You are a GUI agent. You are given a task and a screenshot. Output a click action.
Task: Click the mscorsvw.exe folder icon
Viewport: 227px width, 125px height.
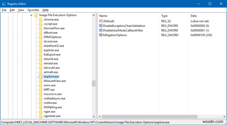pyautogui.click(x=41, y=94)
